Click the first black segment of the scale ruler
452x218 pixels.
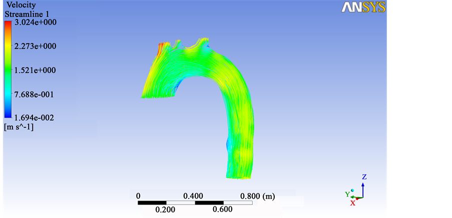tap(152, 203)
